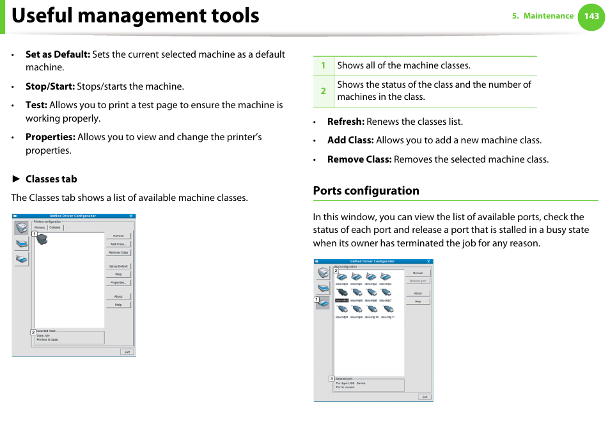Click Refresh in the Classes window
Viewport: 610px width, 432px height.
tap(118, 236)
